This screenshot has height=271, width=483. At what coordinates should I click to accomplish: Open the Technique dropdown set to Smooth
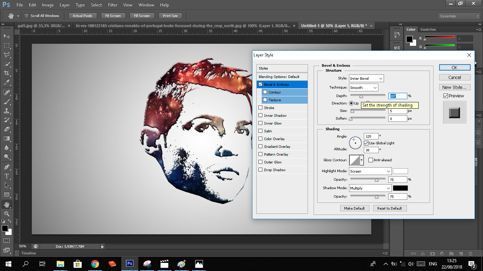pyautogui.click(x=363, y=88)
